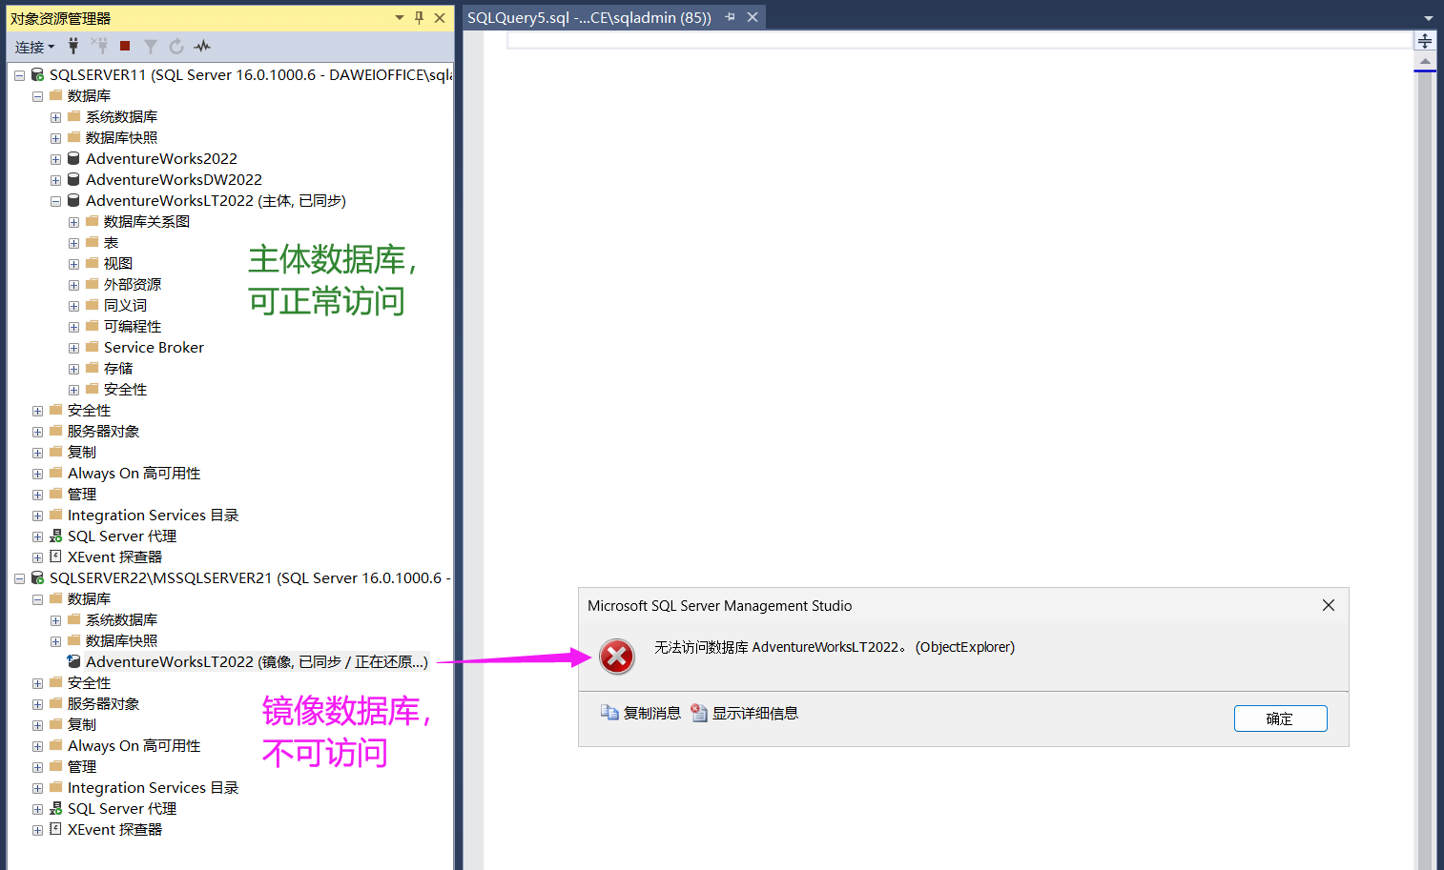Select the restoring mirror database icon
Viewport: 1444px width, 870px height.
pos(73,661)
